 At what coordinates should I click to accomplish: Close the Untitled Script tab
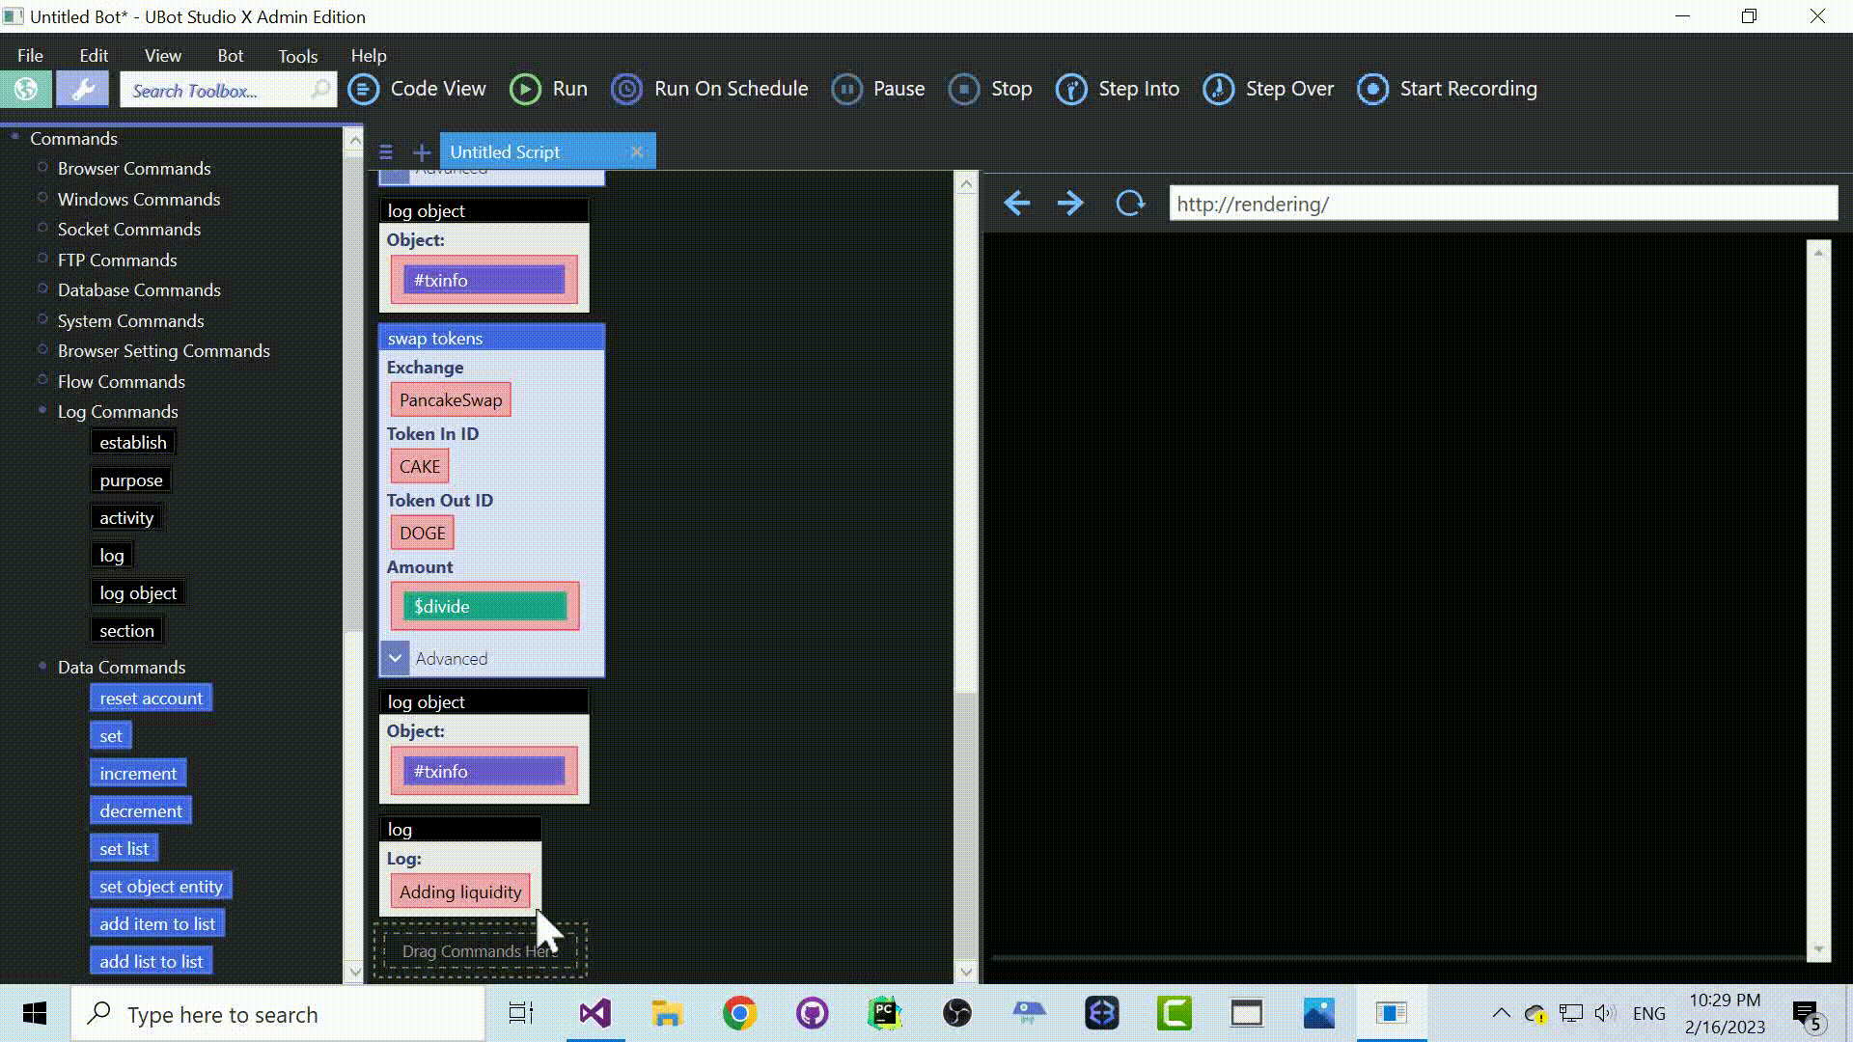click(637, 151)
